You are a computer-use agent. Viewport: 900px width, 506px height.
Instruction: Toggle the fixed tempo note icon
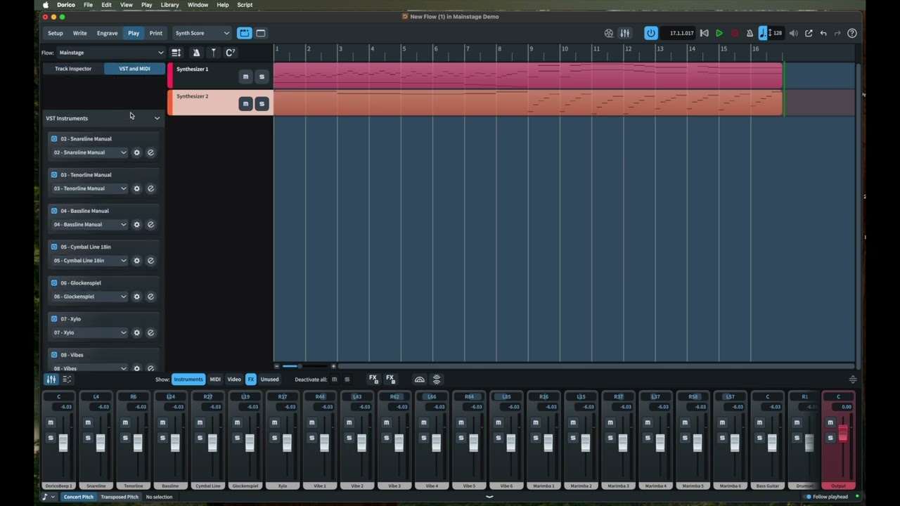pyautogui.click(x=764, y=33)
